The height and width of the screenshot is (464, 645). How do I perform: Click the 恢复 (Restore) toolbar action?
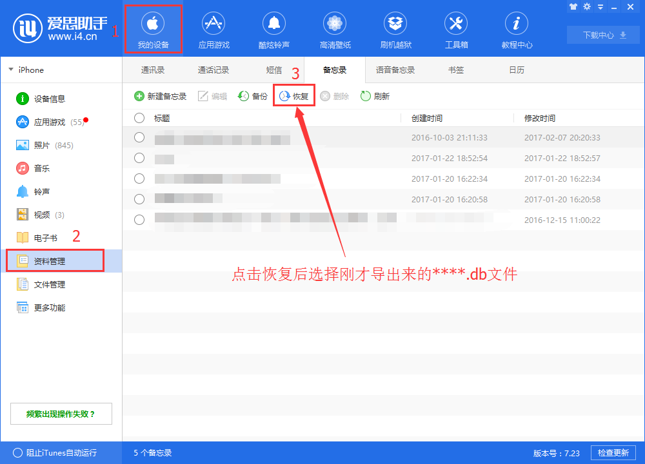coord(293,95)
